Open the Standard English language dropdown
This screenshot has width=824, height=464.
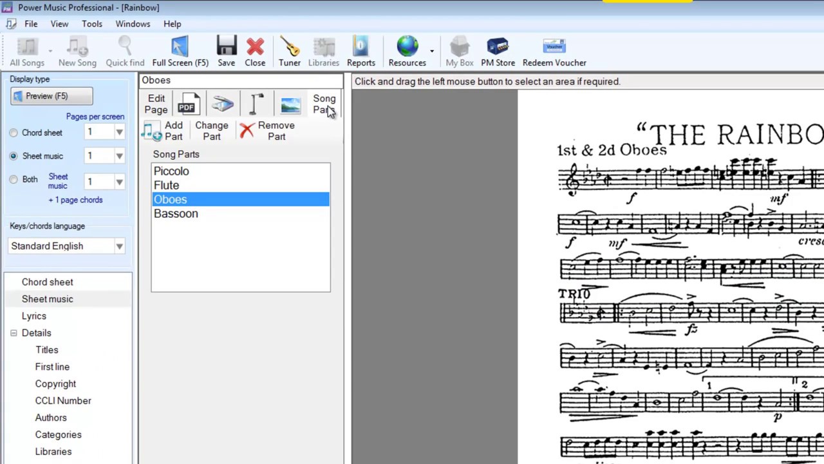pos(119,246)
